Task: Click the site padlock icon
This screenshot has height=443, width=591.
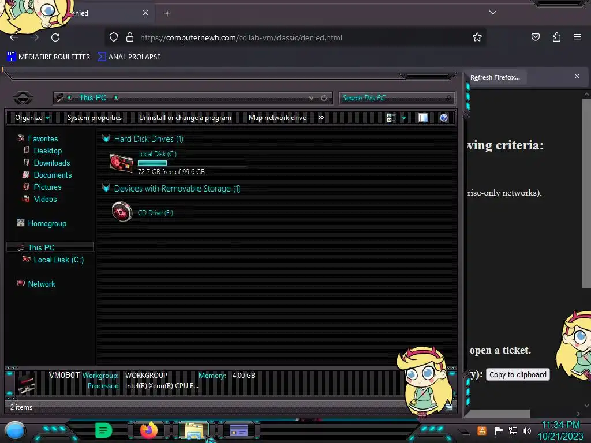Action: click(x=130, y=37)
